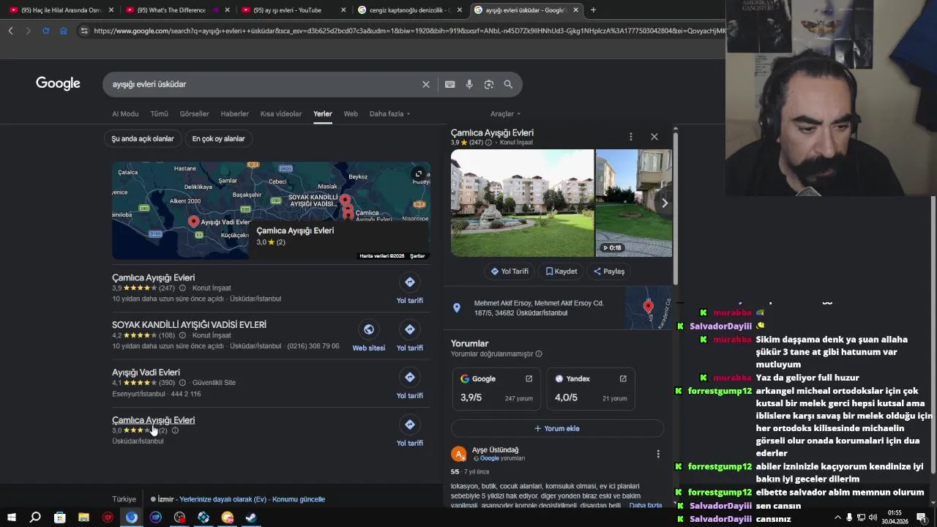Screen dimensions: 937x527
Task: Open options for Ayşe Üstündağ review
Action: point(657,454)
